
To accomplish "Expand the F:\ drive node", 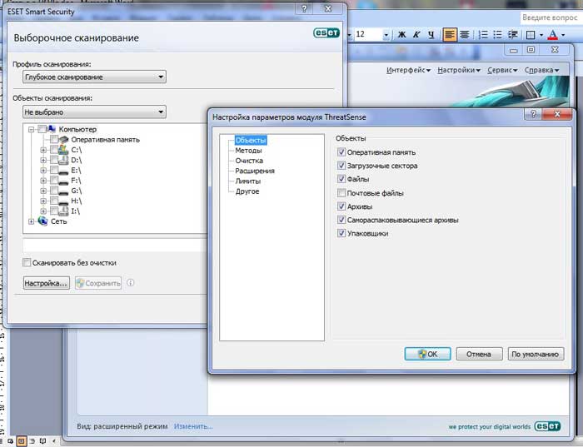I will point(43,181).
